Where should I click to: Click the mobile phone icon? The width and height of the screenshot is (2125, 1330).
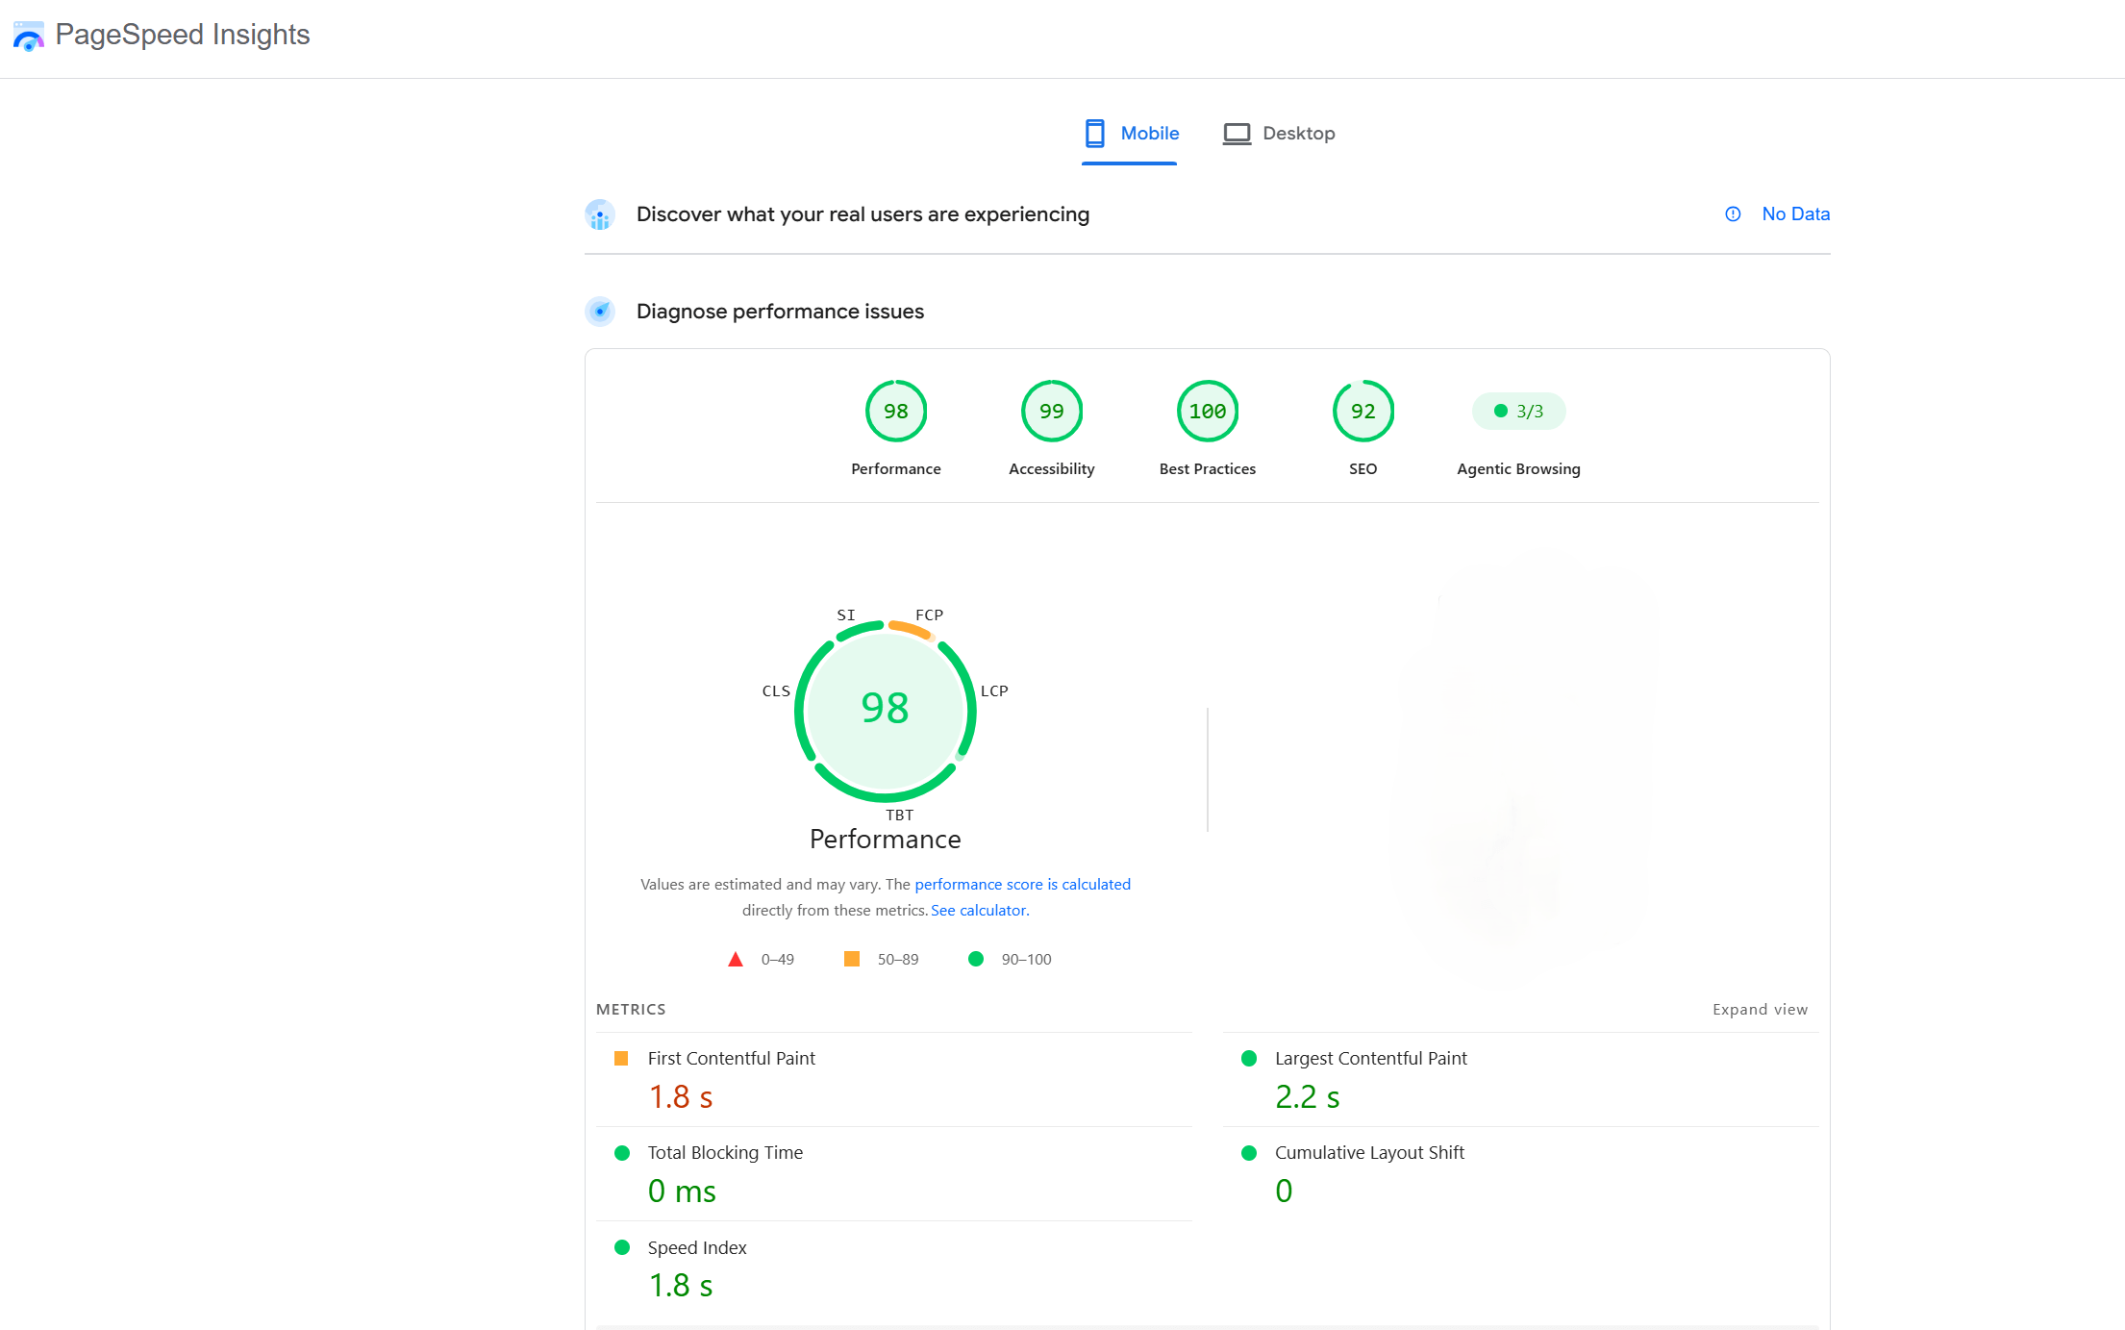[1094, 134]
